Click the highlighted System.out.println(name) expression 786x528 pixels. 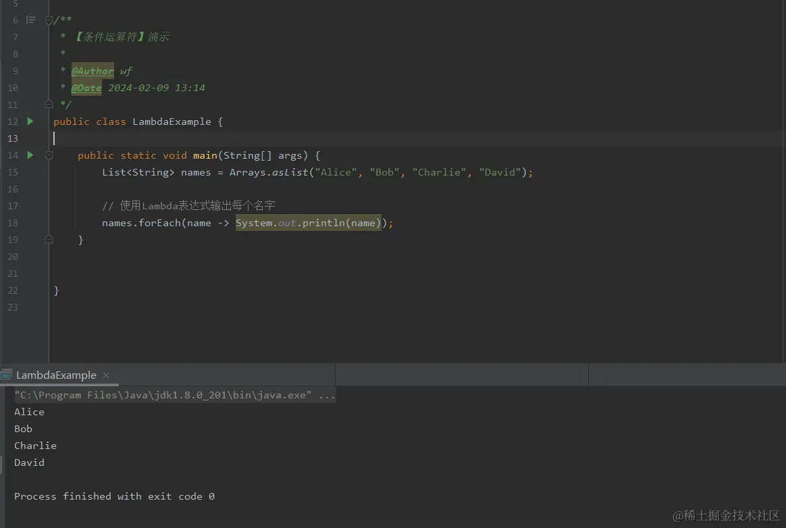(309, 223)
